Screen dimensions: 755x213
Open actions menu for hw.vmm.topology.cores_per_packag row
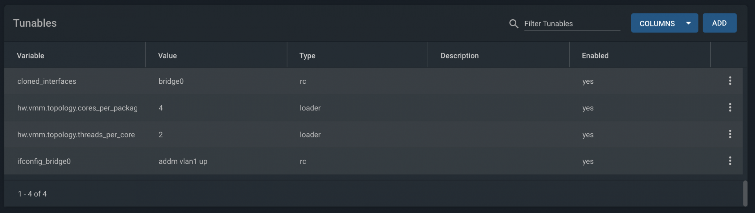coord(730,107)
